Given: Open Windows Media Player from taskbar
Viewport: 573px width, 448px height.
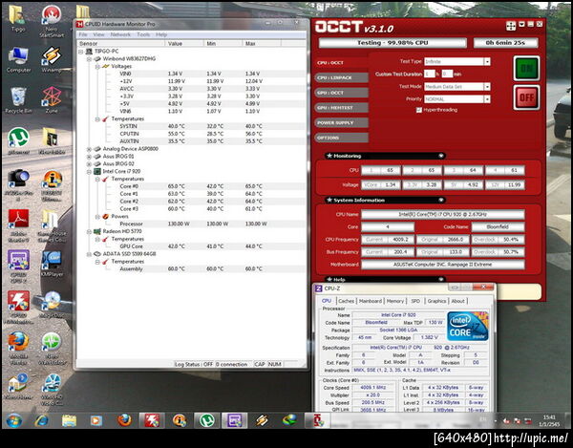Looking at the screenshot, I should (96, 420).
